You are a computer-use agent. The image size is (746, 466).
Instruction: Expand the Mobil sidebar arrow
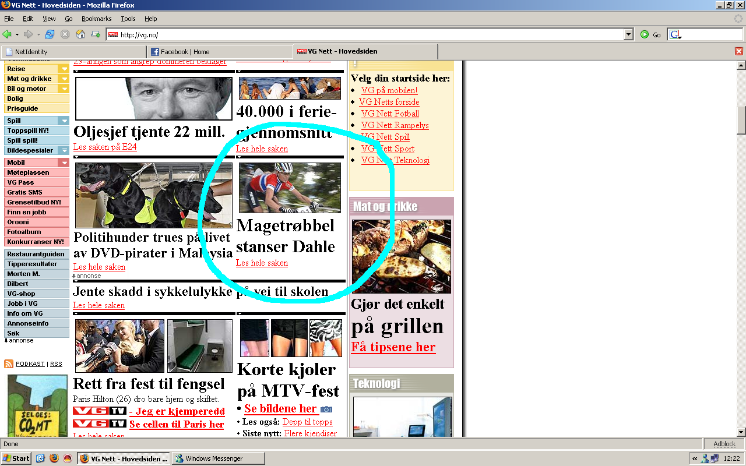point(64,163)
